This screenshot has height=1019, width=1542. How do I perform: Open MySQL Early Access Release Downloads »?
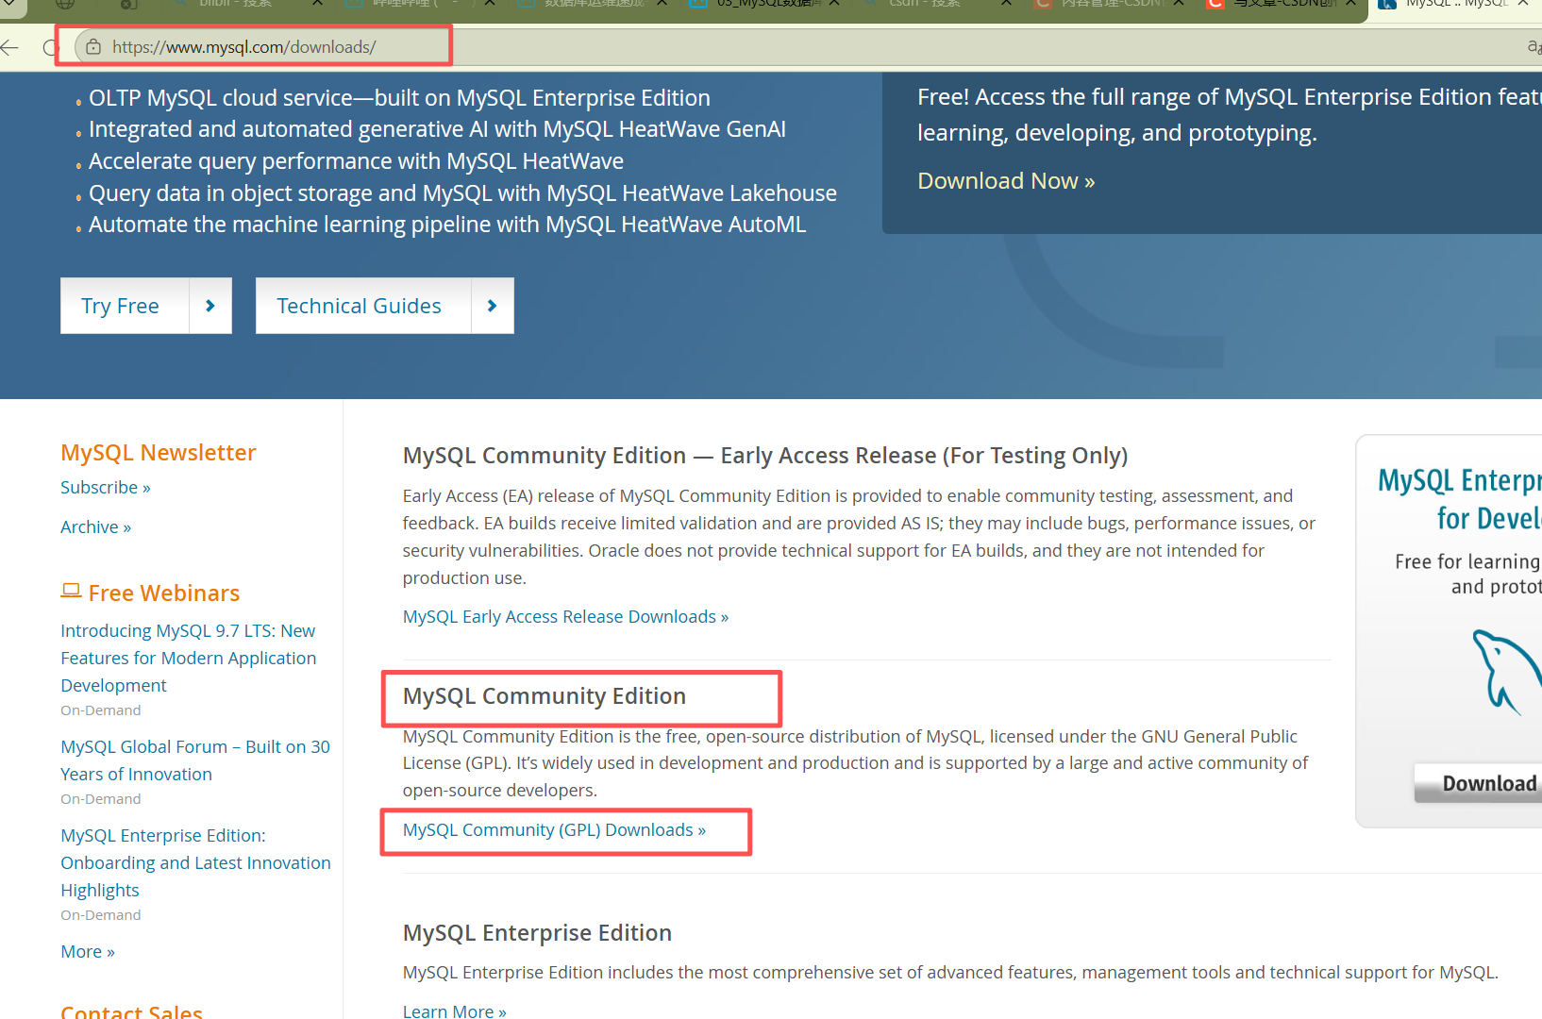pyautogui.click(x=565, y=616)
